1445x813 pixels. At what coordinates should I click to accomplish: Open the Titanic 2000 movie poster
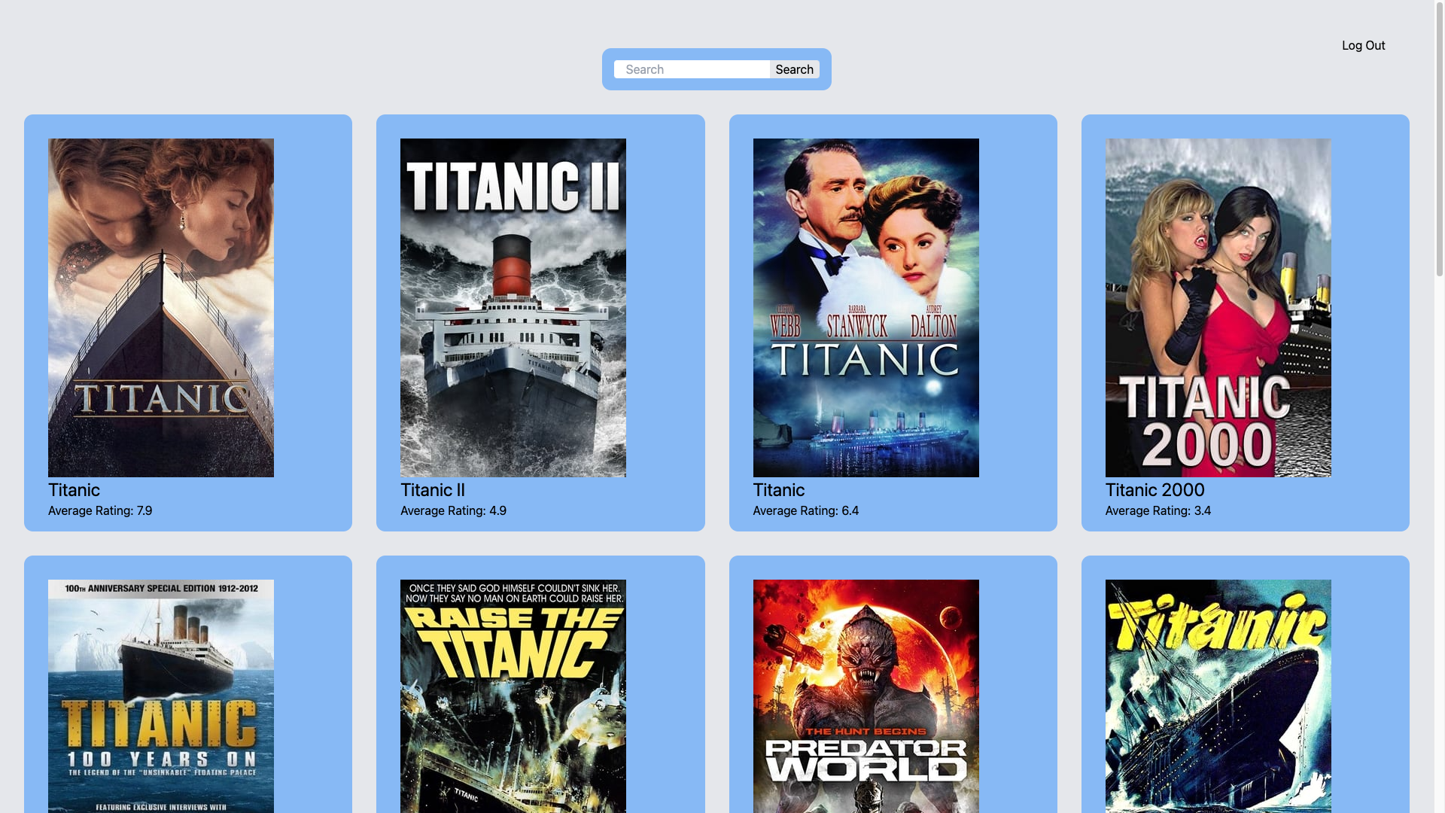(1218, 307)
